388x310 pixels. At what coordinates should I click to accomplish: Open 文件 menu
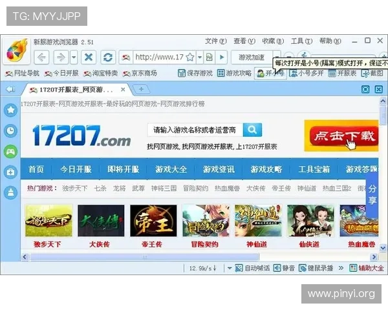click(x=215, y=41)
